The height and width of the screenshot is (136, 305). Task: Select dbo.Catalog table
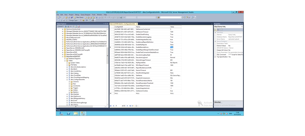[x=75, y=73]
